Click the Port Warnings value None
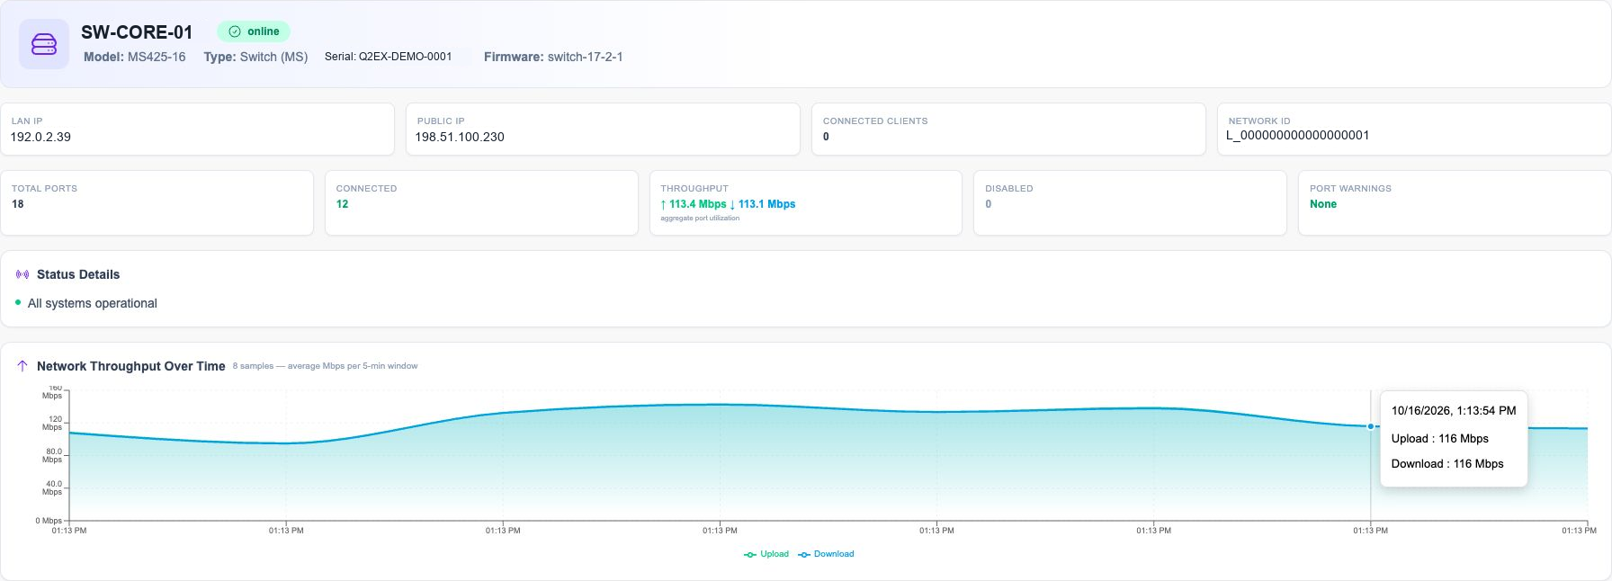 coord(1323,204)
